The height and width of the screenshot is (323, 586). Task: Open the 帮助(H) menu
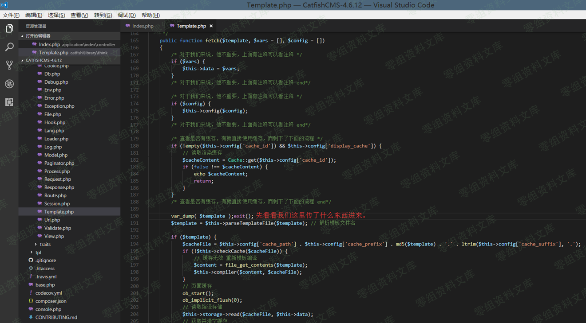[150, 15]
